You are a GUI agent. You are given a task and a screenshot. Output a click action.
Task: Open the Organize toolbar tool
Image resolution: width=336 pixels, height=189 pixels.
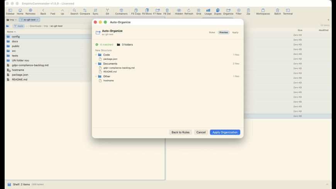click(228, 12)
